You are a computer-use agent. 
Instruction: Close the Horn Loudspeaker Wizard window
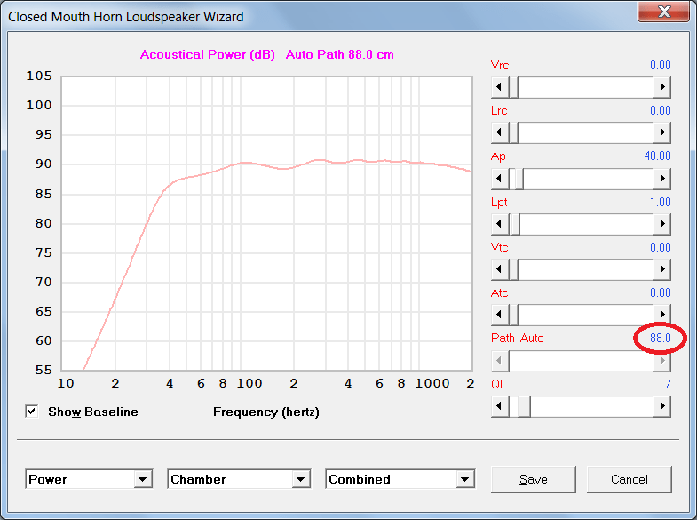pos(664,12)
